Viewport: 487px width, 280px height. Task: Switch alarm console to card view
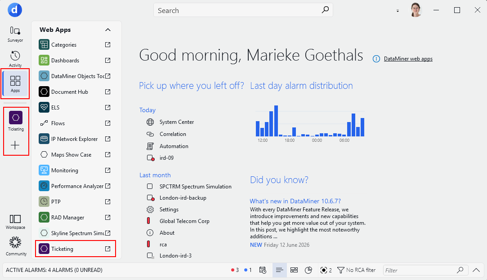click(294, 270)
